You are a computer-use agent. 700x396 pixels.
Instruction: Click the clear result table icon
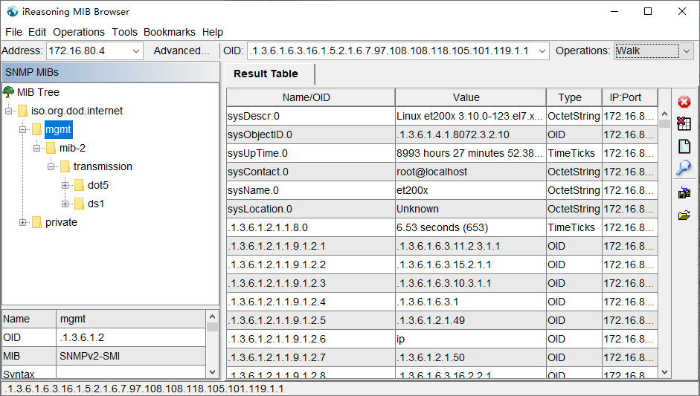click(684, 123)
